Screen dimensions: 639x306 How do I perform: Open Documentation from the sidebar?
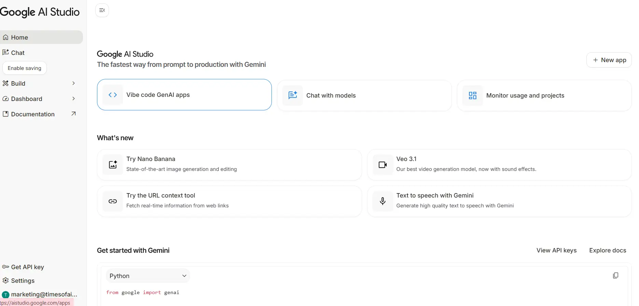pyautogui.click(x=41, y=114)
